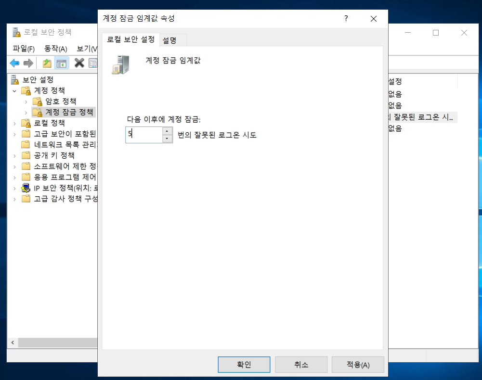The image size is (482, 380).
Task: Close the 계정 잠금 임계값 속성 dialog
Action: point(374,19)
